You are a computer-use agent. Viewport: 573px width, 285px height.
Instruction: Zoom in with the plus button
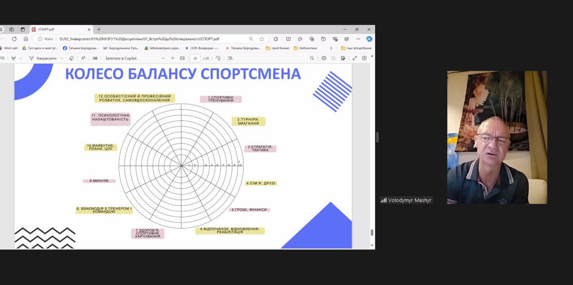click(x=172, y=58)
